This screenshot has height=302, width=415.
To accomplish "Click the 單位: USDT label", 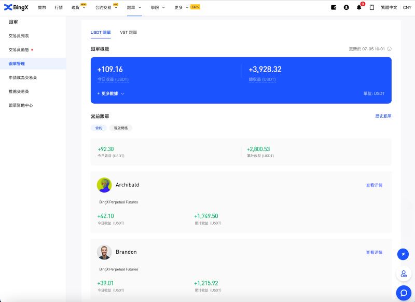I will click(374, 93).
